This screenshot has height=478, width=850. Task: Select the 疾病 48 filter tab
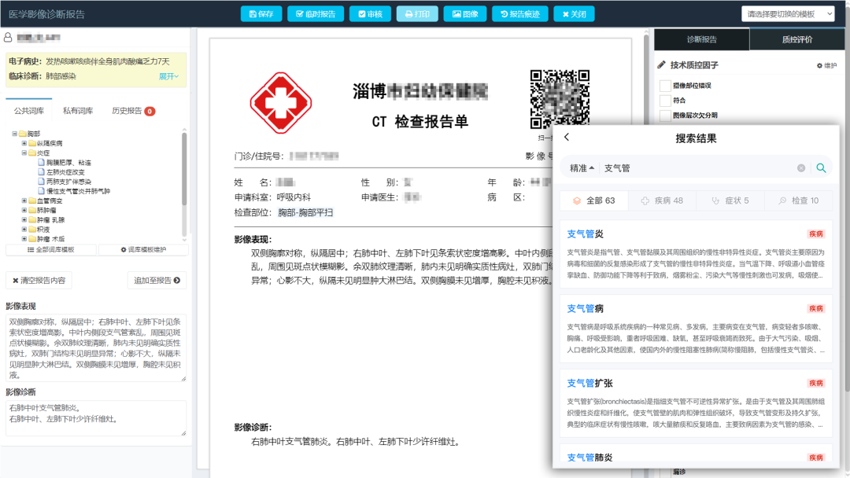(x=662, y=200)
